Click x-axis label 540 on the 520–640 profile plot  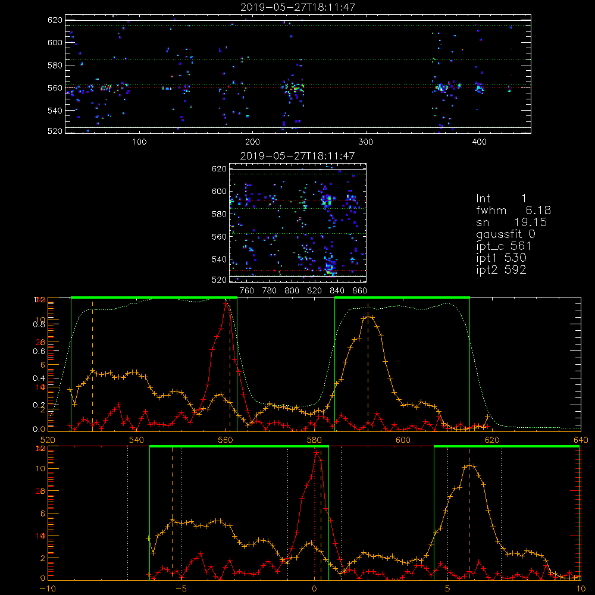(x=137, y=440)
